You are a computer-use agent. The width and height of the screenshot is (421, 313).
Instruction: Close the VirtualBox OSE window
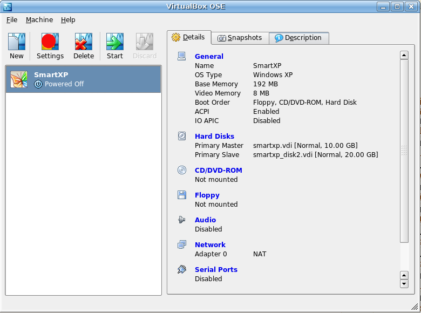coord(411,6)
